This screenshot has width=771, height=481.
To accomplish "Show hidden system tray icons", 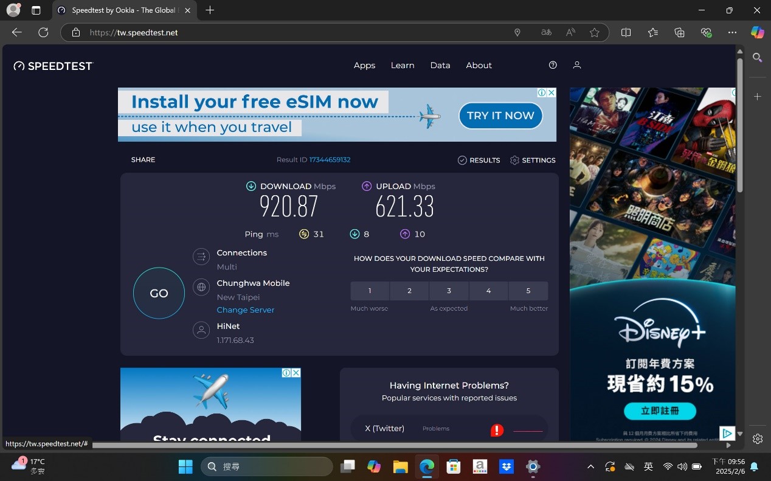I will pos(590,466).
